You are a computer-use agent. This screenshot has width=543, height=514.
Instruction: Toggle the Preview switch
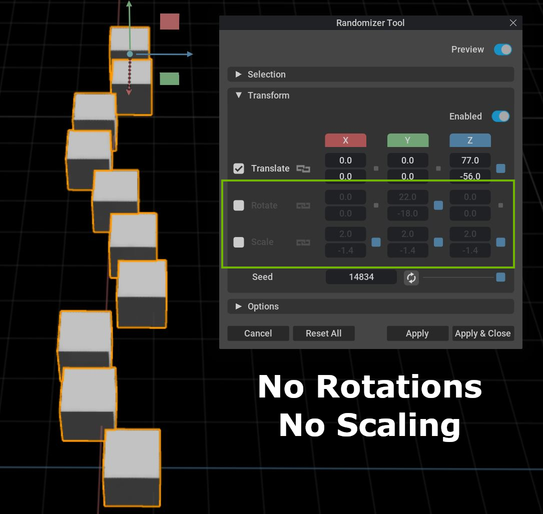[503, 49]
